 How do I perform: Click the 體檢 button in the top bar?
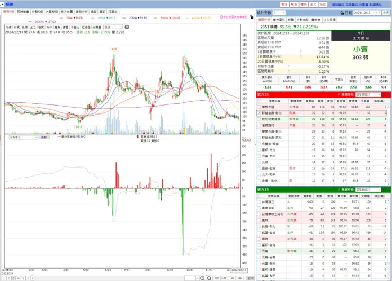[x=304, y=4]
